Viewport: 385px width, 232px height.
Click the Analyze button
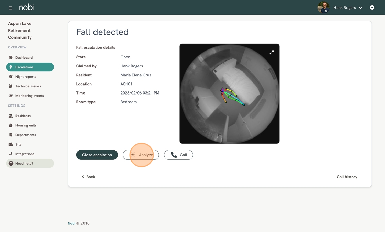coord(141,155)
